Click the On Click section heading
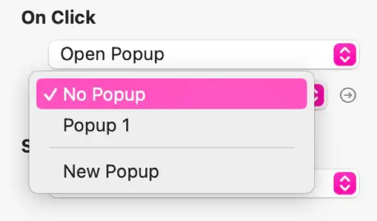The height and width of the screenshot is (221, 377). (58, 17)
